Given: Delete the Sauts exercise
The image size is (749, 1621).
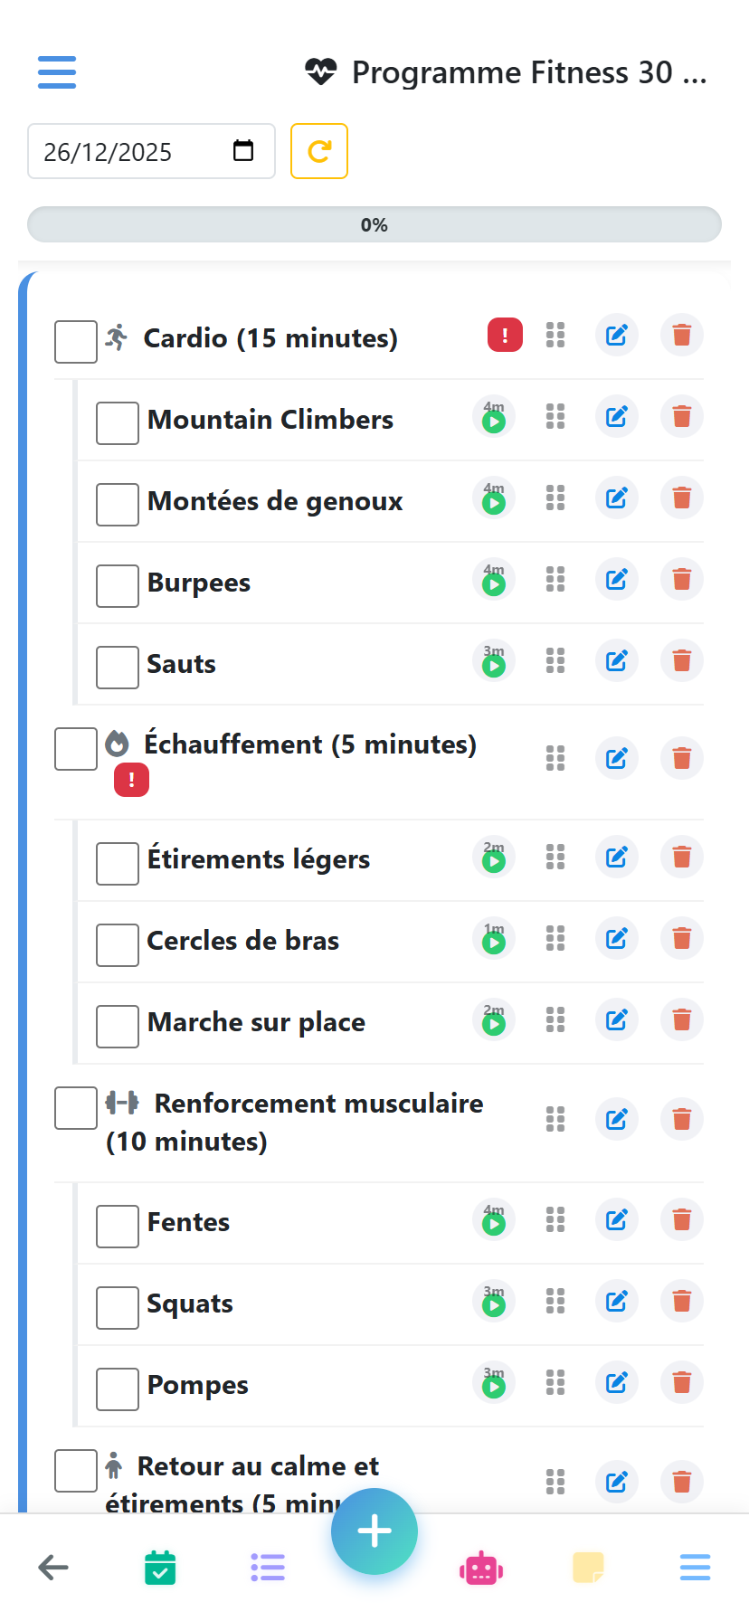Looking at the screenshot, I should click(x=682, y=661).
